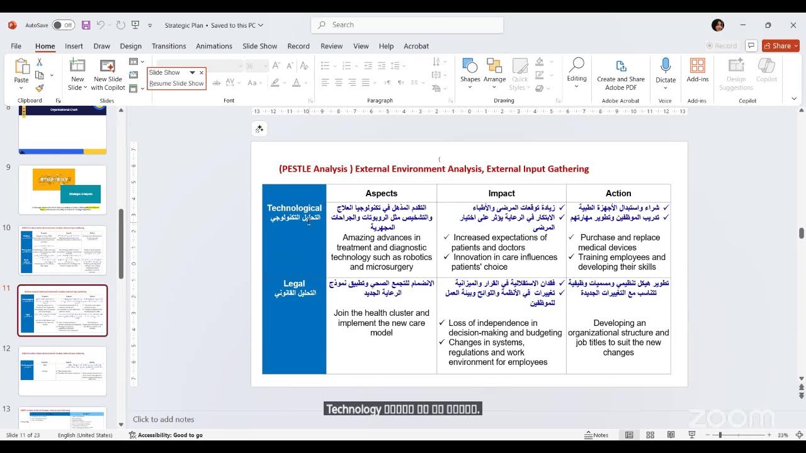Click the Text Highlight Color icon
The image size is (806, 453).
click(275, 83)
